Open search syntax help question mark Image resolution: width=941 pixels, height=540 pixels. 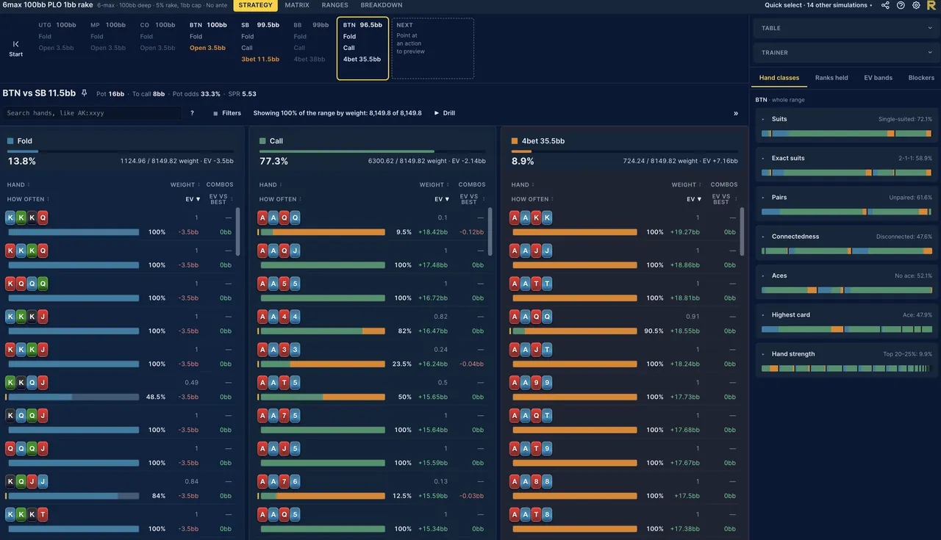click(x=192, y=113)
